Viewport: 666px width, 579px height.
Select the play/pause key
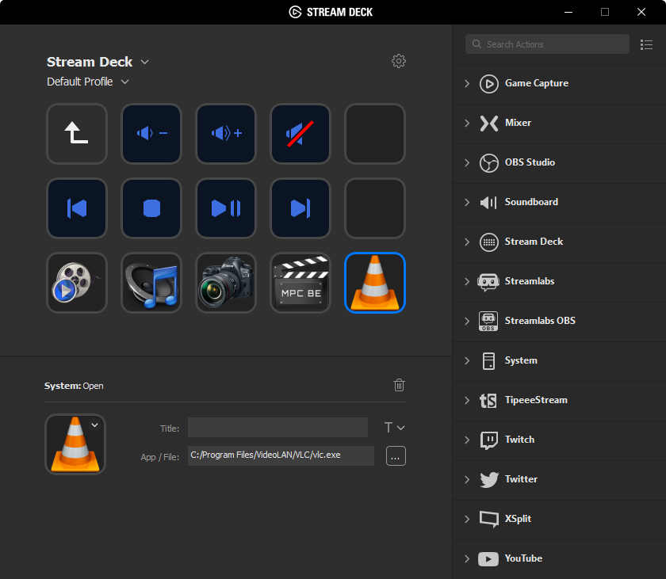[x=225, y=208]
